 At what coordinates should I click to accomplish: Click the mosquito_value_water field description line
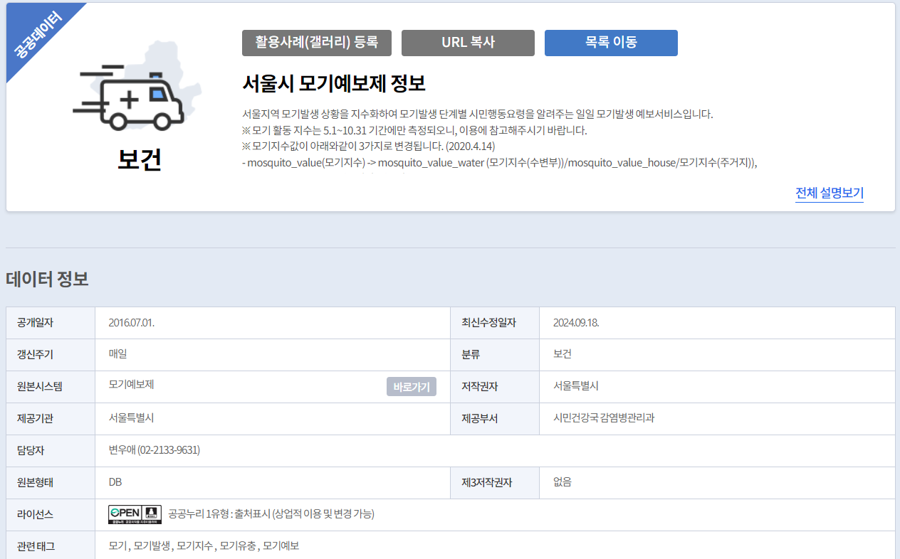(500, 163)
